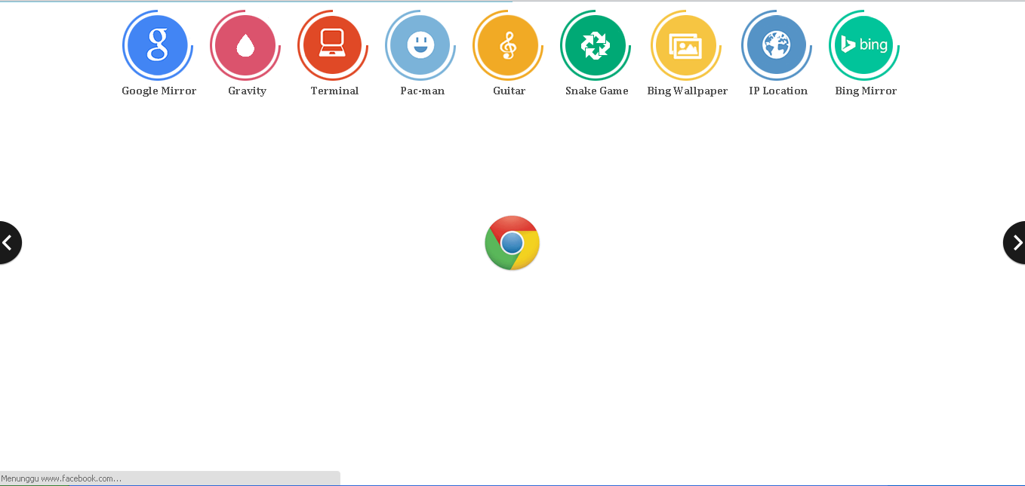Click the "Google Mirror" text label
Screen dimensions: 1025x486
click(x=159, y=91)
